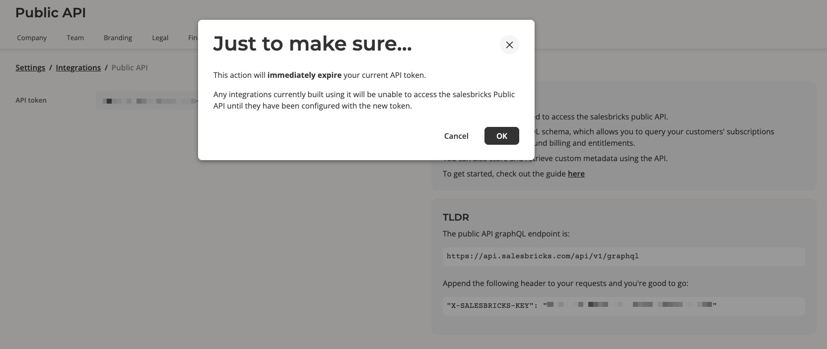827x349 pixels.
Task: Go to the Branding tab
Action: coord(118,38)
